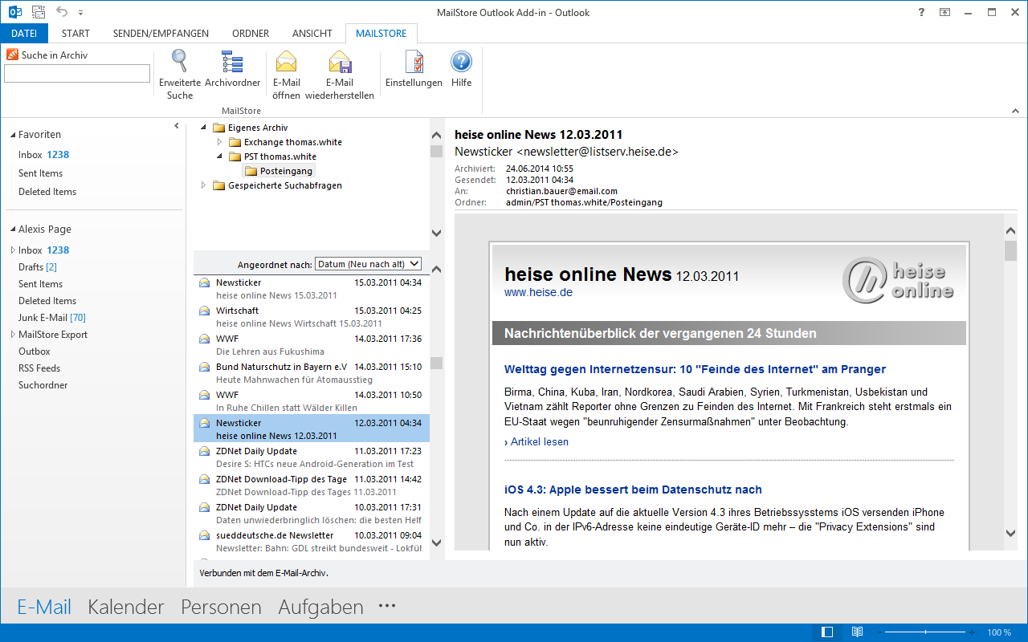
Task: Open quick access toolbar customize arrow
Action: tap(81, 13)
